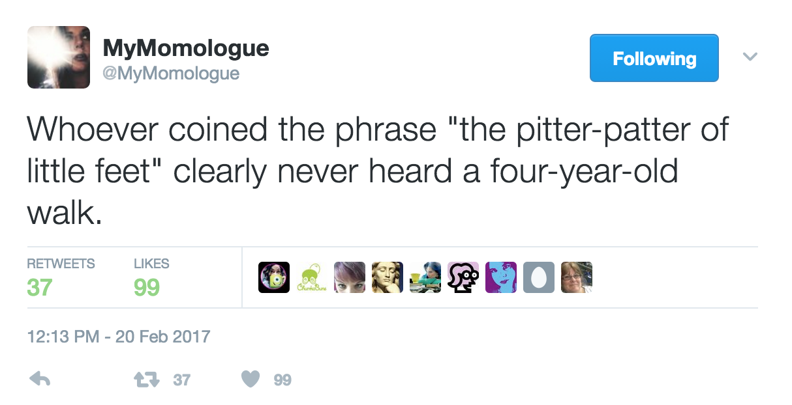The height and width of the screenshot is (405, 792).
Task: View the 99 likes list
Action: point(151,277)
